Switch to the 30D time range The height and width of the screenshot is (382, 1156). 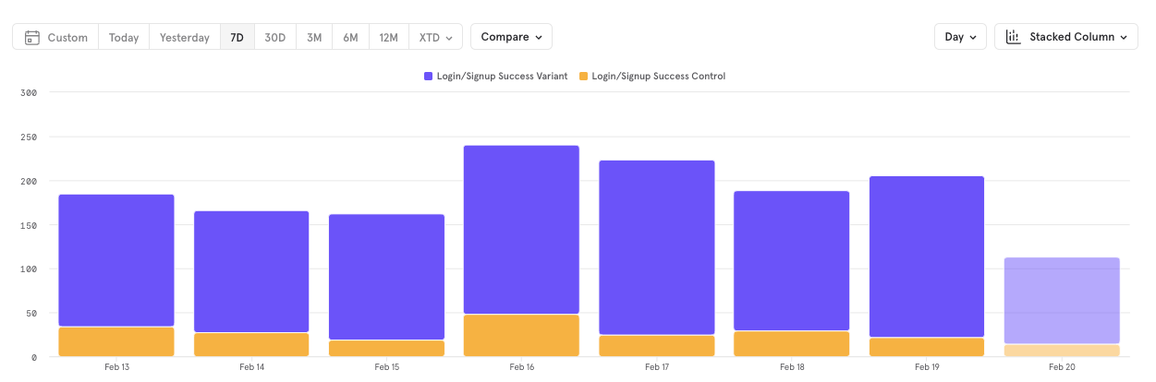[x=275, y=38]
